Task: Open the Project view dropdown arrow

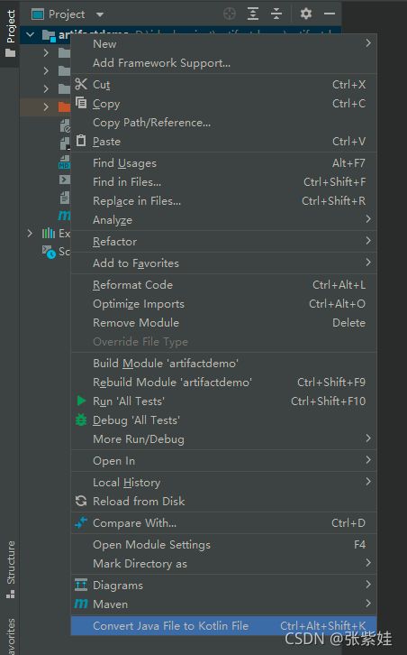Action: pyautogui.click(x=100, y=14)
